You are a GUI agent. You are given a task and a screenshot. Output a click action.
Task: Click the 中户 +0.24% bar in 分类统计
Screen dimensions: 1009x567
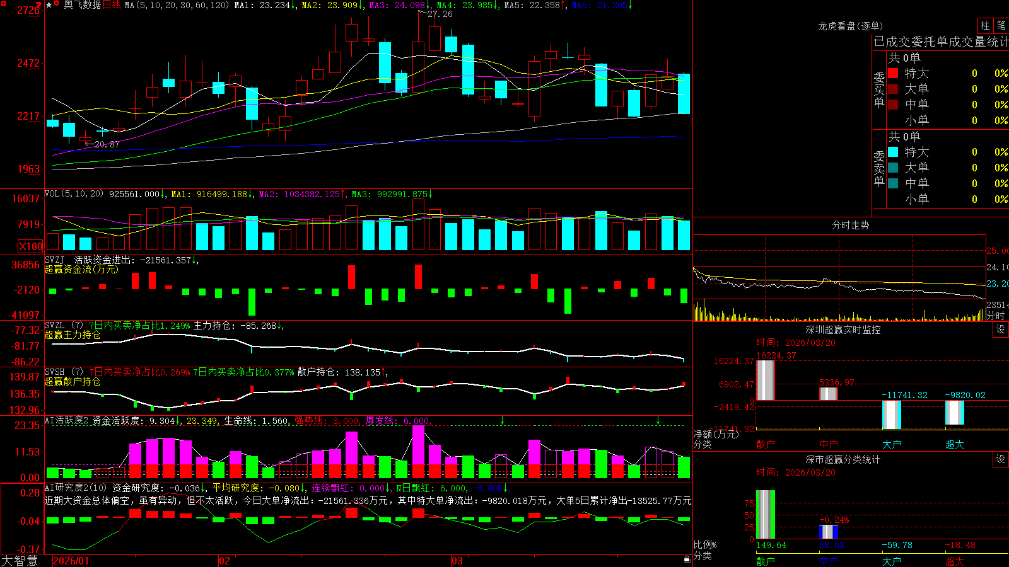click(829, 532)
